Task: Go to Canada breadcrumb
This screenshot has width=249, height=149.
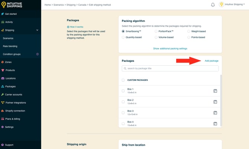Action: (x=82, y=5)
